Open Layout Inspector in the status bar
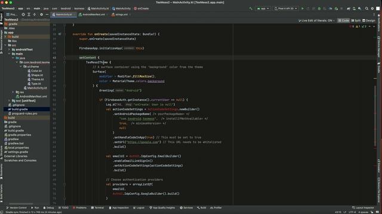The width and height of the screenshot is (382, 214). 363,207
